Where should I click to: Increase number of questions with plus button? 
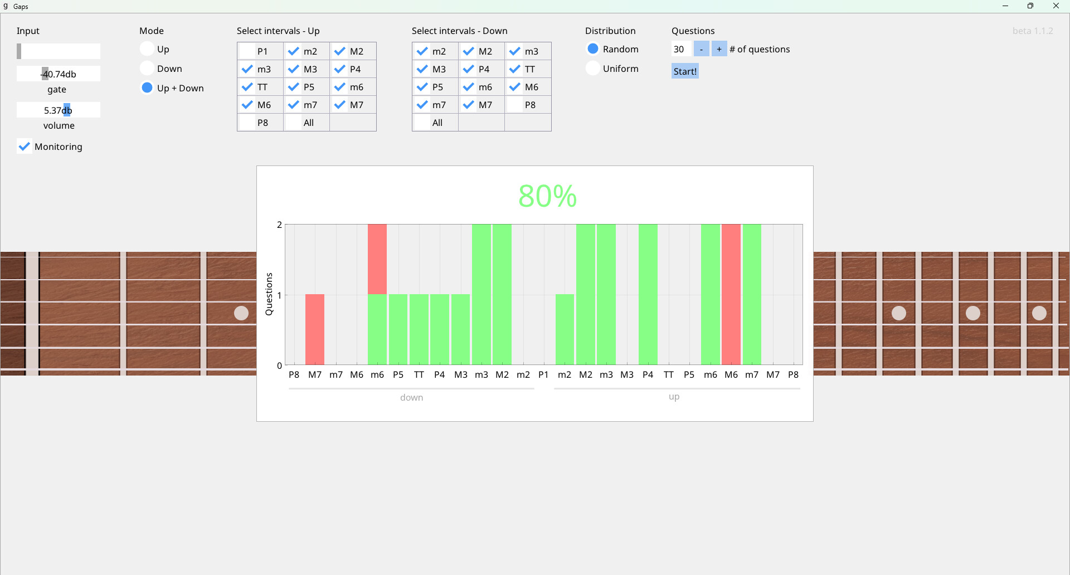coord(719,49)
